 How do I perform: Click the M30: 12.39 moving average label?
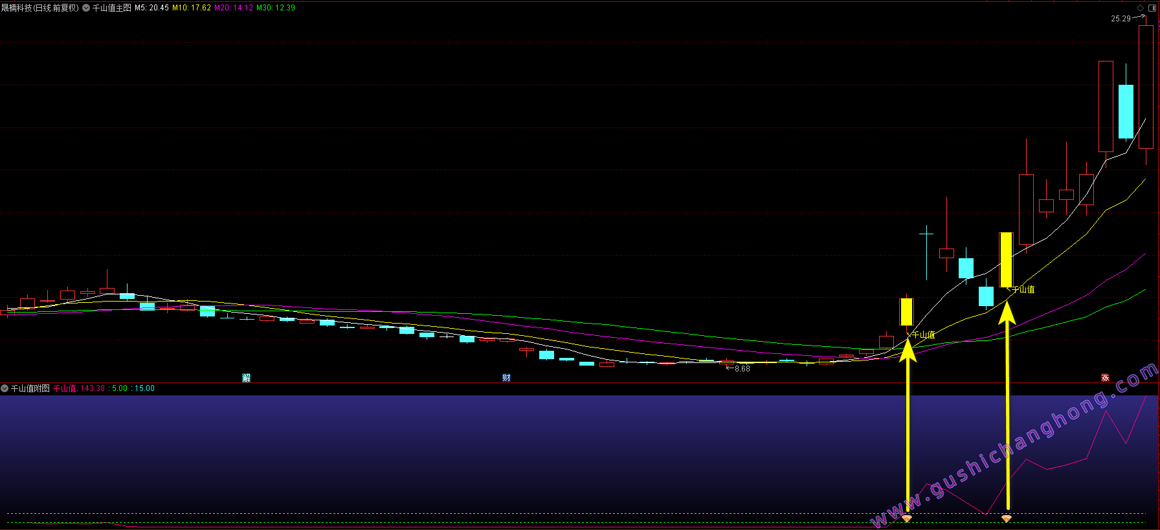276,8
